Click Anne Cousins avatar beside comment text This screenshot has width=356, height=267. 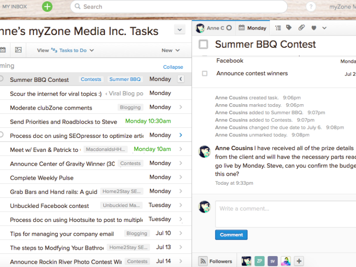[x=204, y=151]
